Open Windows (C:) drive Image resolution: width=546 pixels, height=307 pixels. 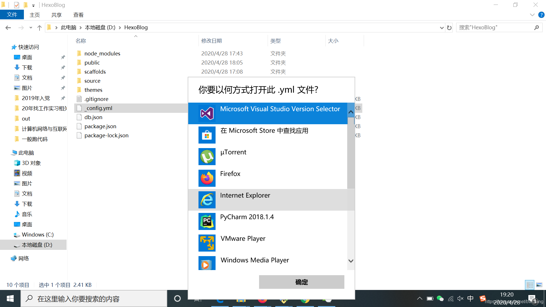pyautogui.click(x=38, y=235)
